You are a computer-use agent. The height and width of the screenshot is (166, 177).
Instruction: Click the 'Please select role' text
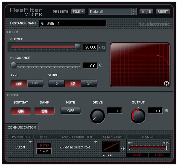coord(76,147)
